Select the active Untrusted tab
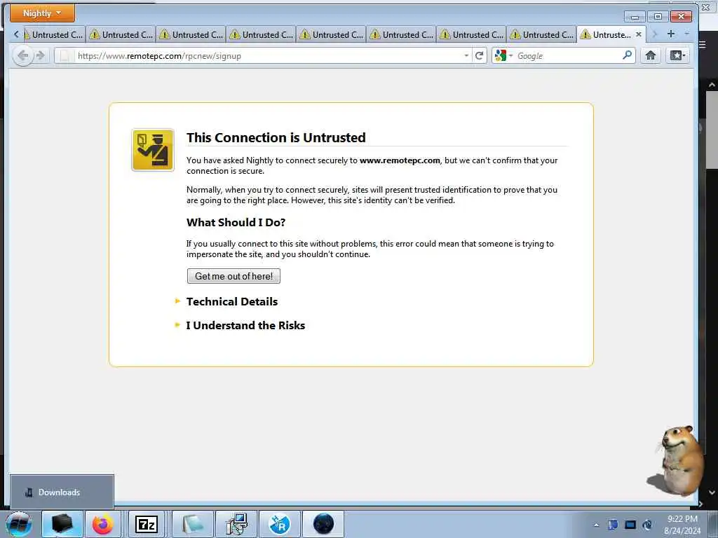The height and width of the screenshot is (538, 718). (x=611, y=34)
